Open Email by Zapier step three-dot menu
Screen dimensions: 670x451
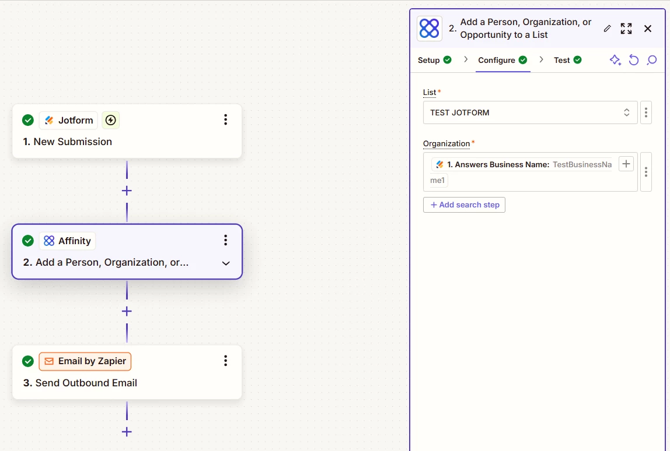tap(225, 361)
